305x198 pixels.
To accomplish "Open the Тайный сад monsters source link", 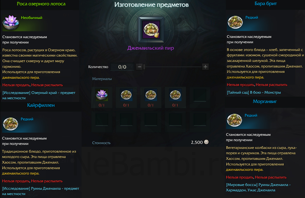I will [x=254, y=93].
